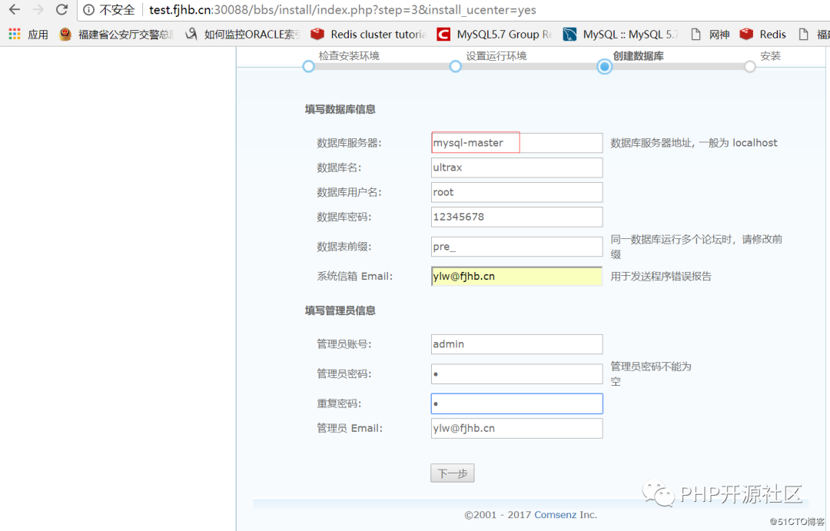This screenshot has height=531, width=830.
Task: Open the Apps grid bookmark icon
Action: click(15, 35)
